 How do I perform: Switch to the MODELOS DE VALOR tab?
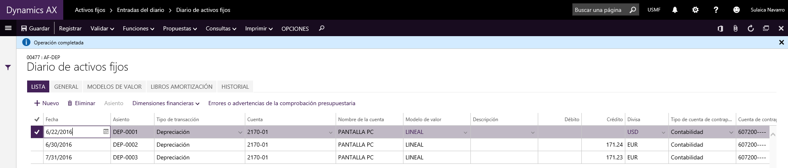(x=114, y=87)
